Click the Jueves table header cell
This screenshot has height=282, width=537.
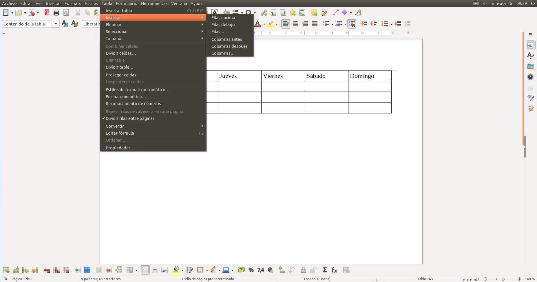pyautogui.click(x=240, y=76)
